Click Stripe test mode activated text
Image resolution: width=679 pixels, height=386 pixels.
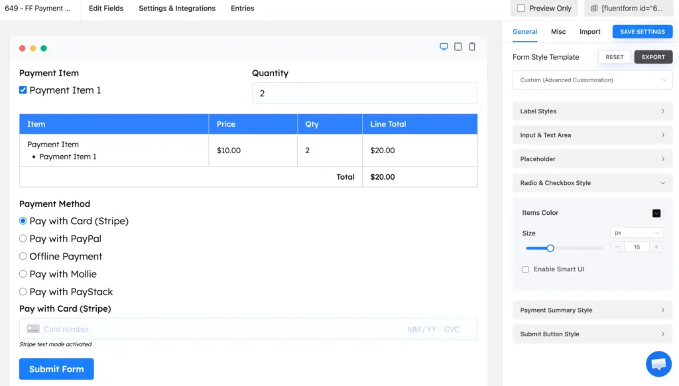click(x=56, y=344)
